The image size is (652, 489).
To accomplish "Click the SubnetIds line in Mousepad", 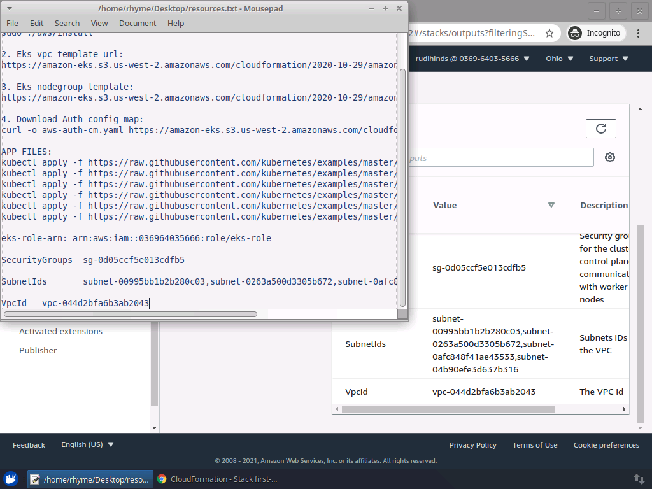I will click(199, 281).
